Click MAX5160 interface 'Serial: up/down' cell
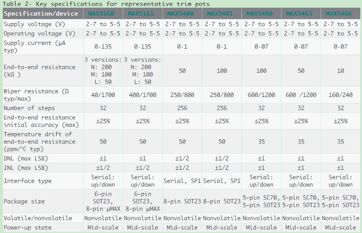This screenshot has height=233, width=362. (103, 181)
